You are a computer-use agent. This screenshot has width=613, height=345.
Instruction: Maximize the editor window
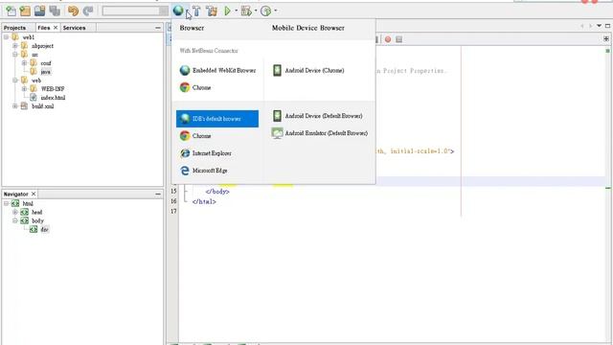pos(607,26)
